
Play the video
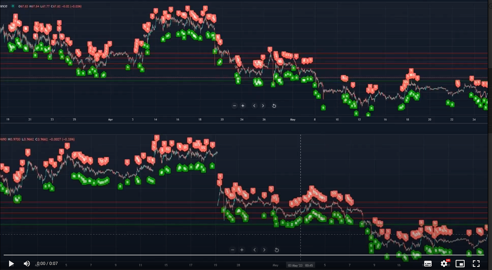point(11,263)
